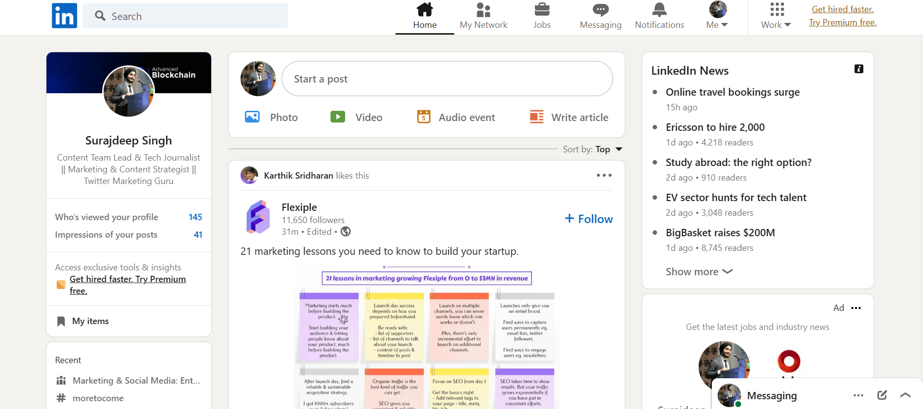The image size is (923, 409).
Task: Expand the Work dropdown arrow
Action: (x=787, y=25)
